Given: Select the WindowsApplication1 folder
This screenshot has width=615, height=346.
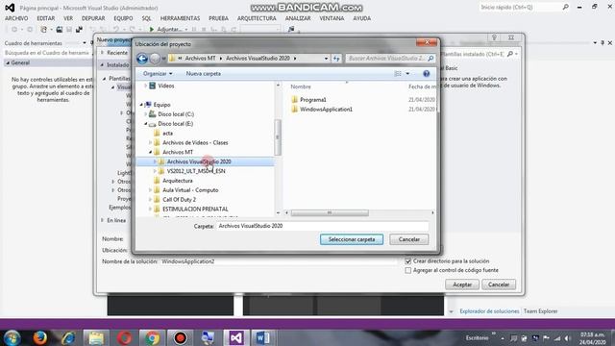Looking at the screenshot, I should coord(326,110).
